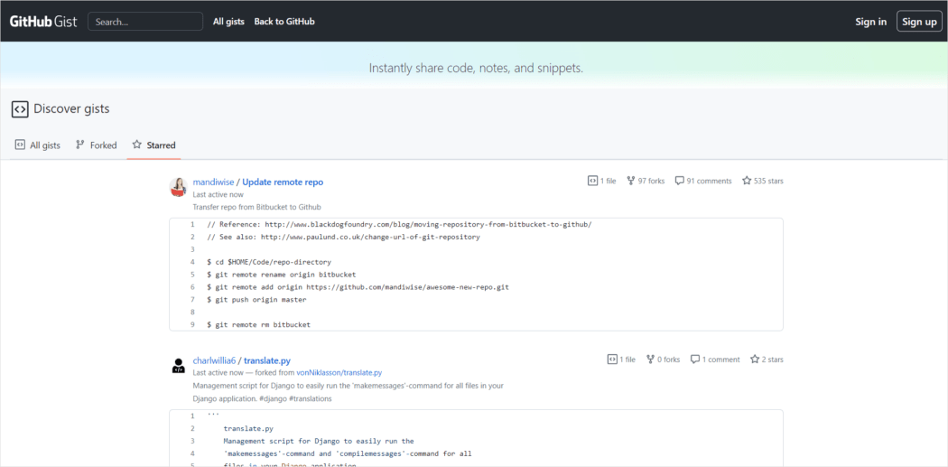Open mandiwise avatar picture

coord(179,187)
